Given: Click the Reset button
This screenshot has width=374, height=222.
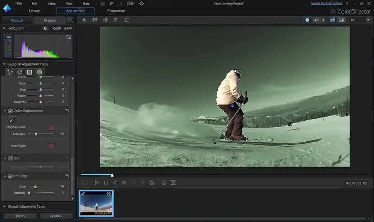Looking at the screenshot, I should (x=20, y=216).
